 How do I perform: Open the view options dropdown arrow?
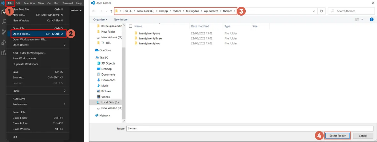tap(362, 19)
